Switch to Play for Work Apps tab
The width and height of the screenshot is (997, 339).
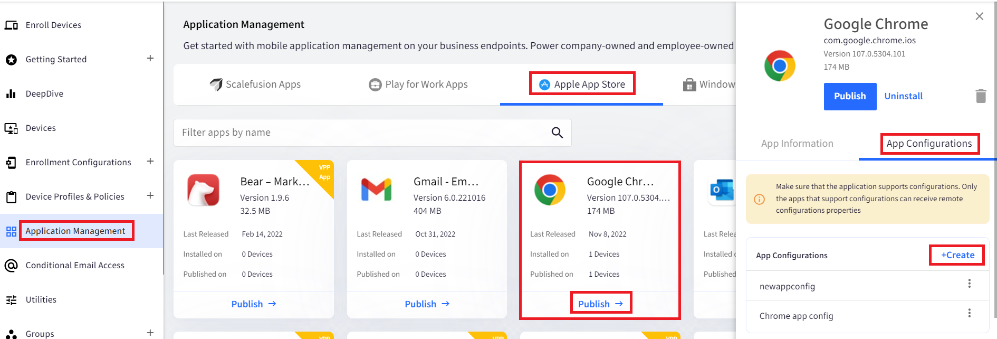click(x=418, y=84)
